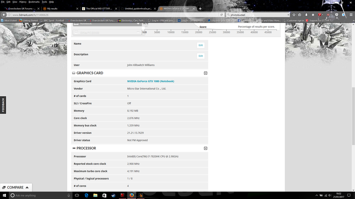Open NVIDIA GeForce GTX 1080 (Notebook) link
The height and width of the screenshot is (199, 355).
click(x=150, y=81)
